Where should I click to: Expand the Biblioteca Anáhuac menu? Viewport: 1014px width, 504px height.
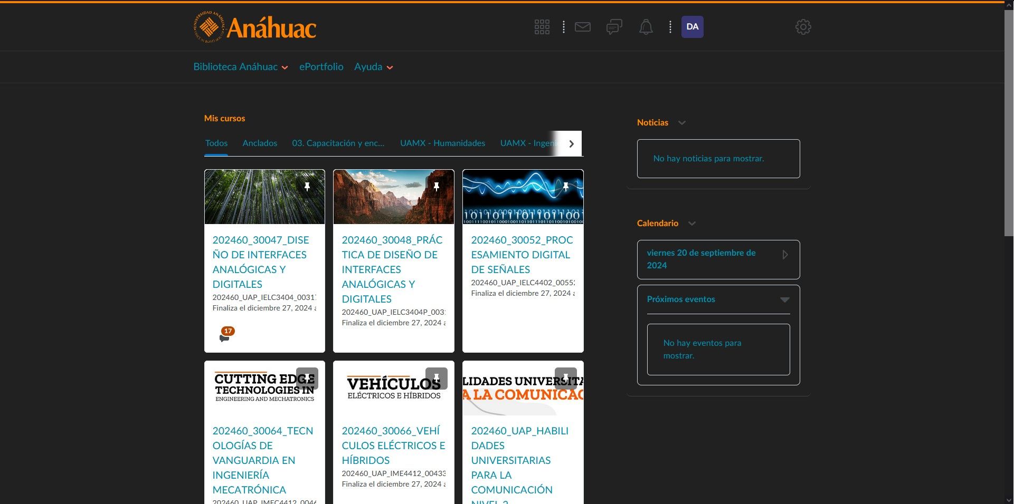pyautogui.click(x=241, y=67)
